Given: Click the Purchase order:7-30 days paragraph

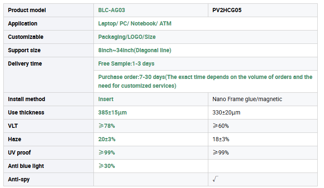Looking at the screenshot, I should tap(205, 81).
